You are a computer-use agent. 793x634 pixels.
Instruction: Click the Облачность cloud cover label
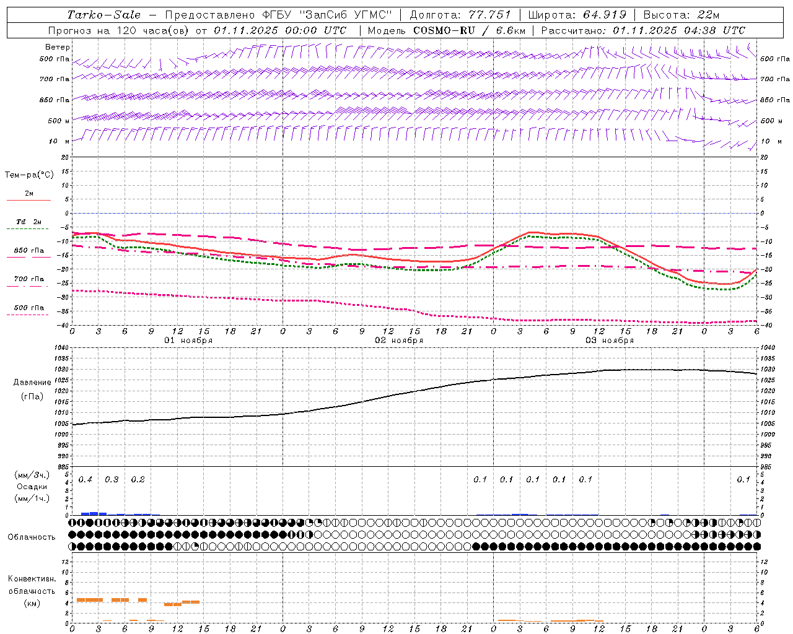coord(32,537)
